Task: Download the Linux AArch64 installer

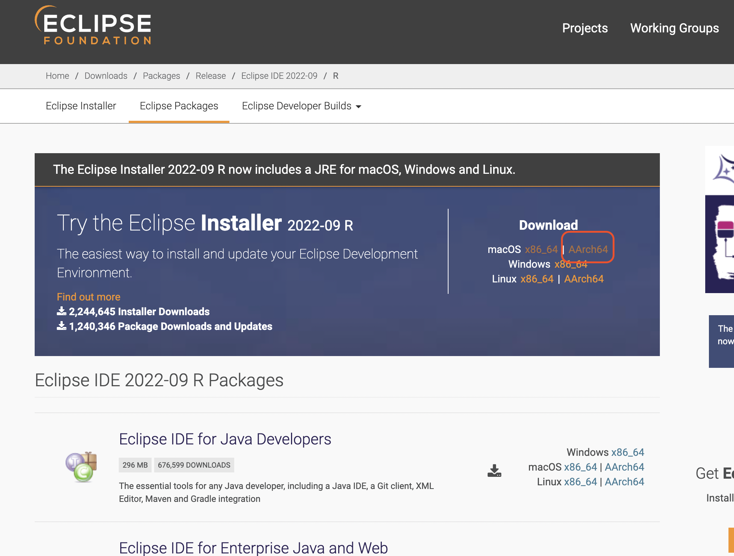Action: [584, 279]
